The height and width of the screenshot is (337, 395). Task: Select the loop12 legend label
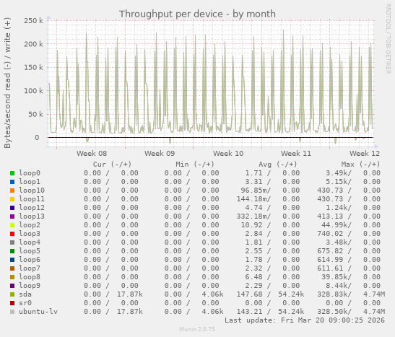[x=32, y=208]
